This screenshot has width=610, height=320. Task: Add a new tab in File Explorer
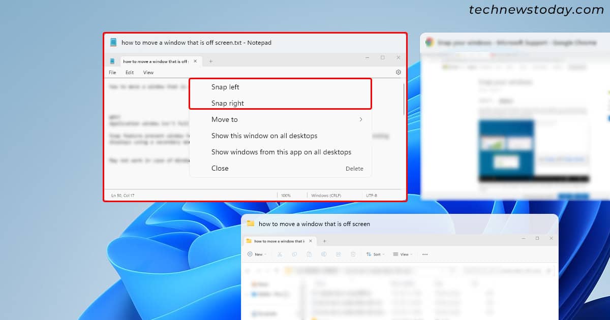[x=324, y=241]
